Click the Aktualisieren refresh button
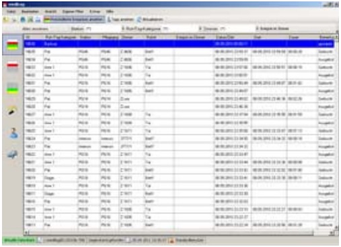This screenshot has width=341, height=247. point(150,19)
